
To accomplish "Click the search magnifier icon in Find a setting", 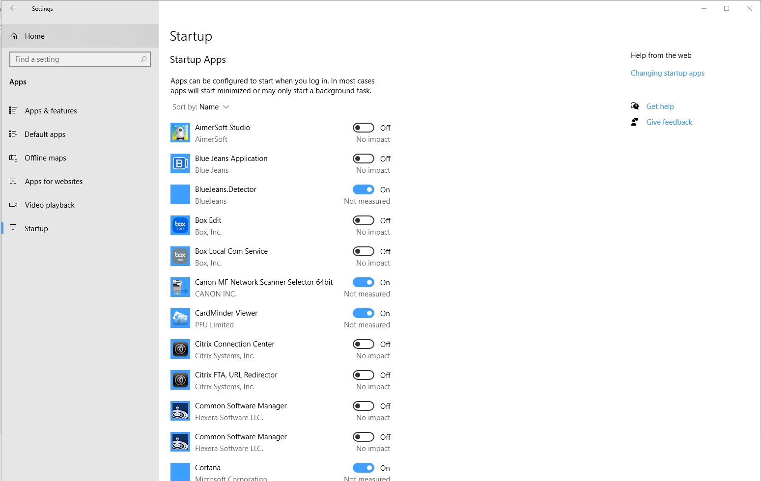I will click(143, 59).
